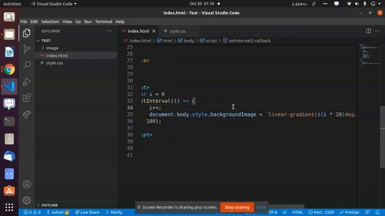Show errors and warnings in status bar
The height and width of the screenshot is (216, 385).
pos(32,212)
